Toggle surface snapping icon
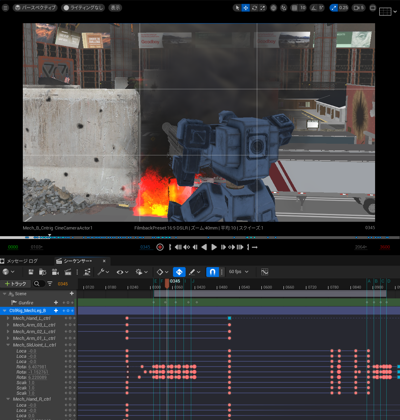This screenshot has width=400, height=420. click(284, 8)
